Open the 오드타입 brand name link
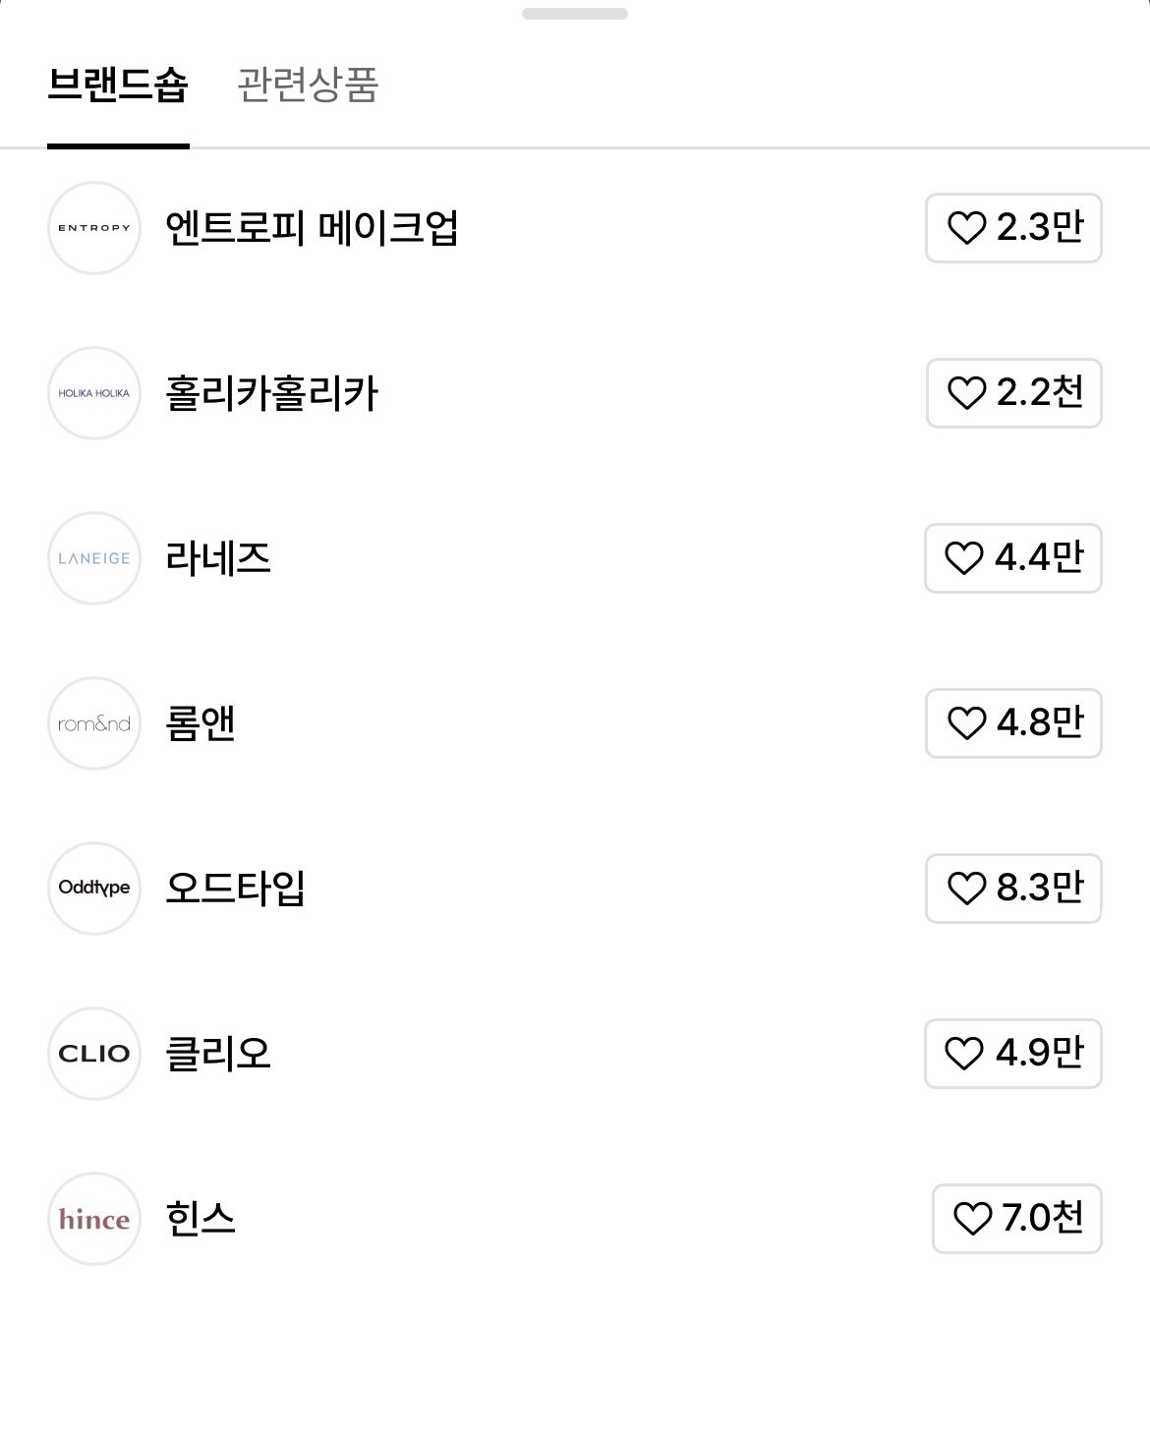Screen dimensions: 1150x1437 [235, 889]
